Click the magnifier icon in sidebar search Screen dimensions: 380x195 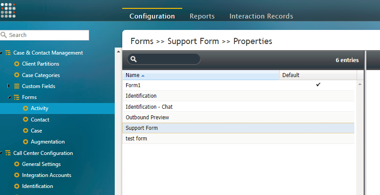[4, 35]
